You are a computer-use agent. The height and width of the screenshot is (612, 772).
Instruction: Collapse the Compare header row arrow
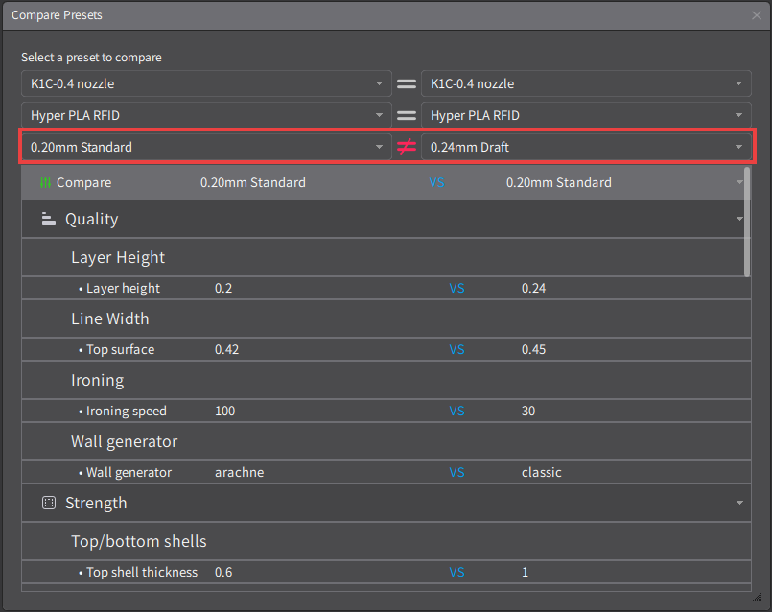[x=739, y=182]
